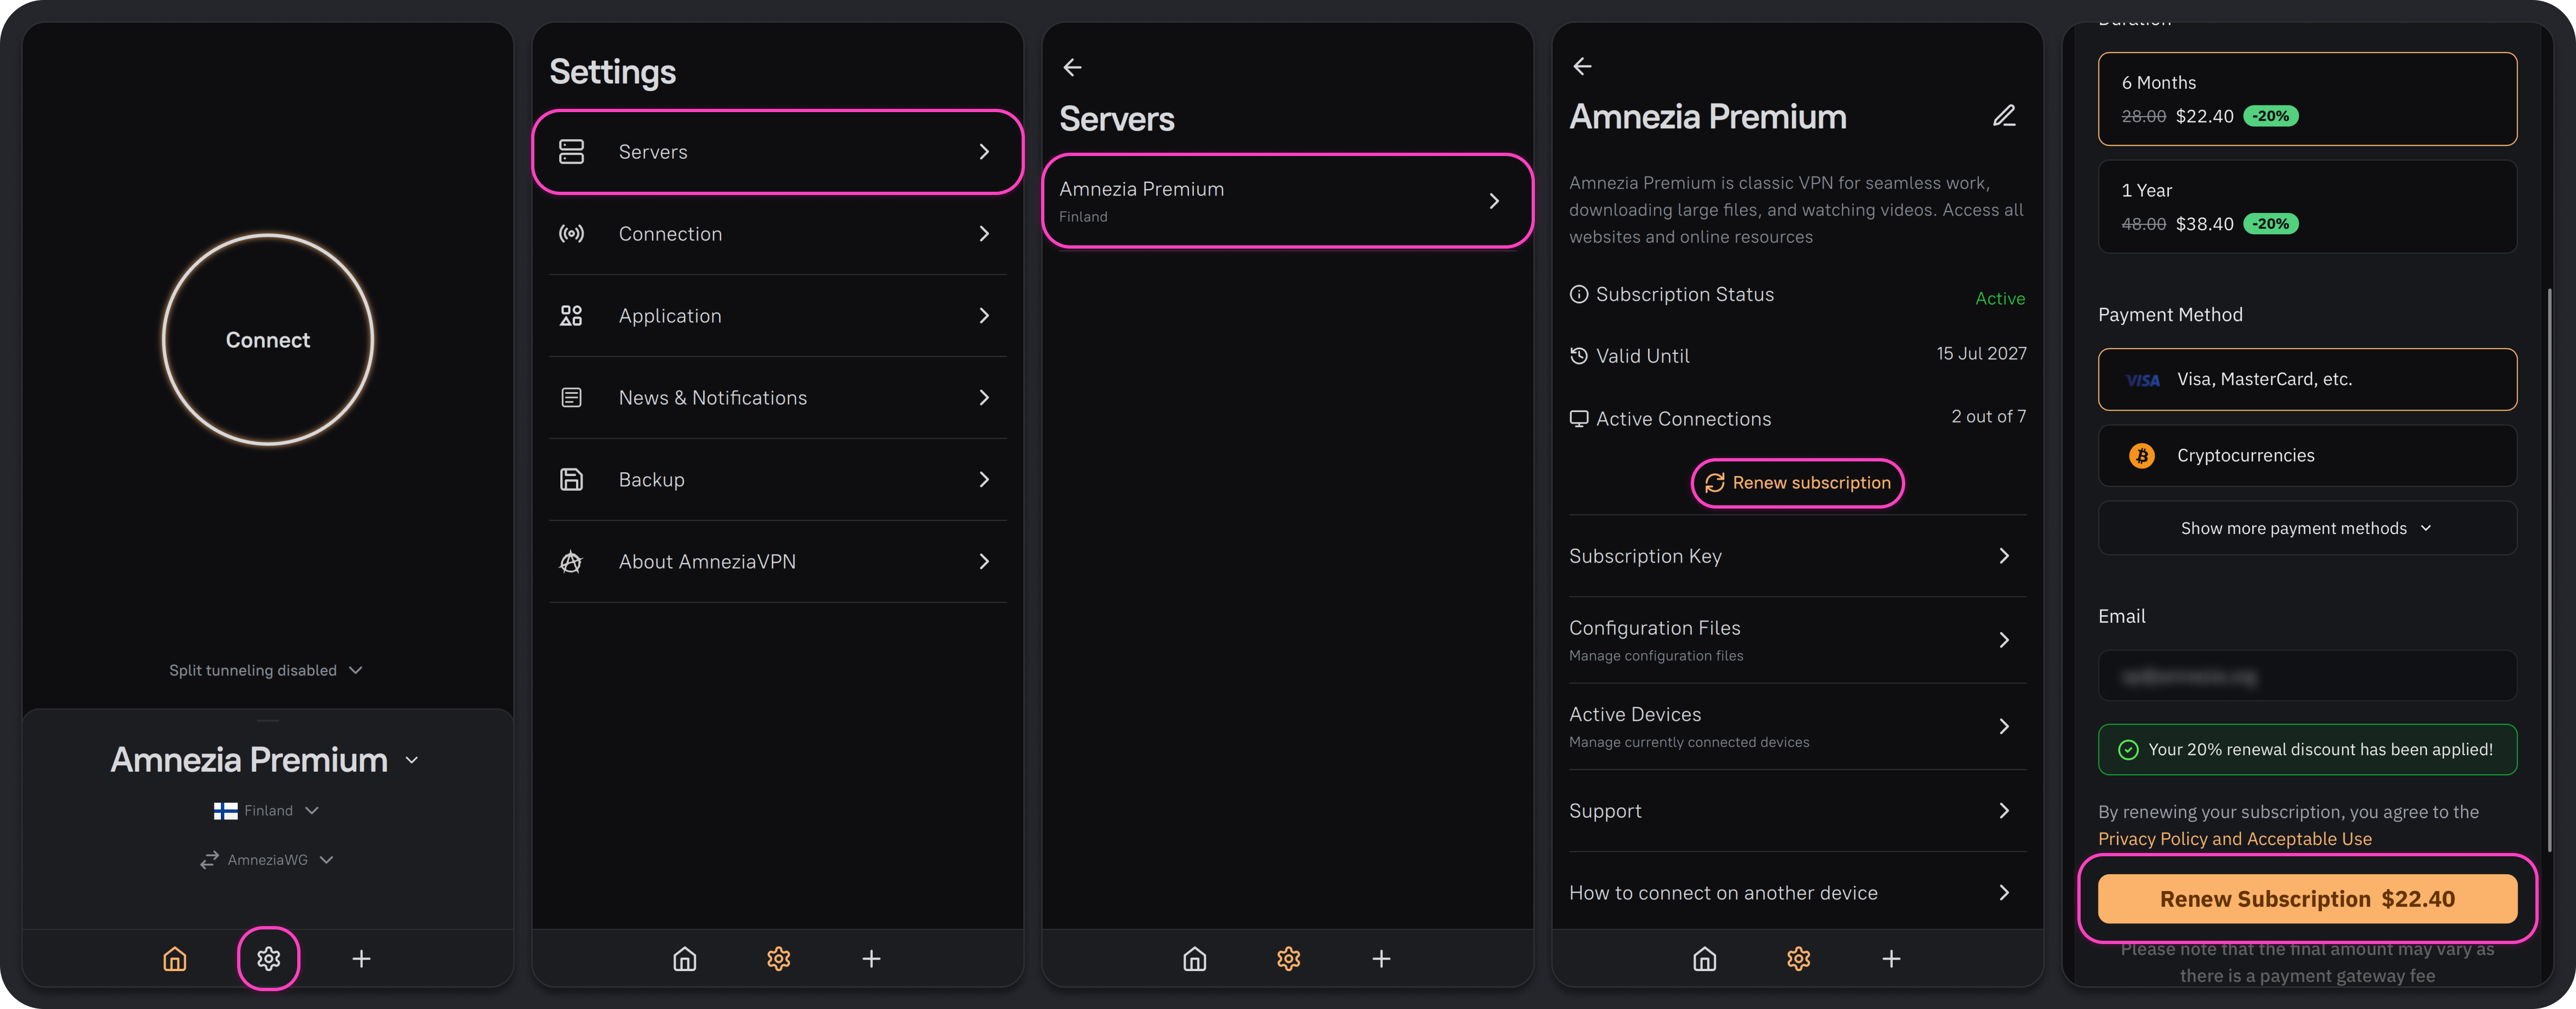Click home icon in Servers screen bottom bar
This screenshot has height=1009, width=2576.
[x=1195, y=959]
